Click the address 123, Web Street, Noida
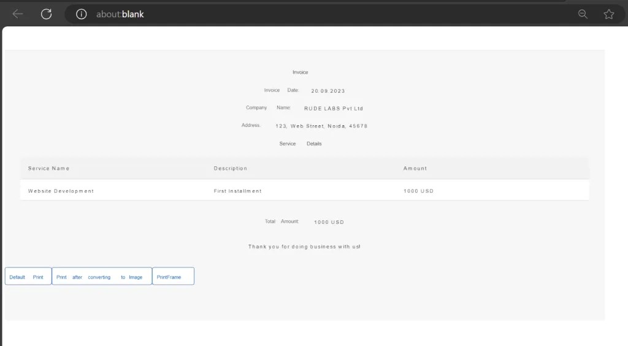 [321, 126]
